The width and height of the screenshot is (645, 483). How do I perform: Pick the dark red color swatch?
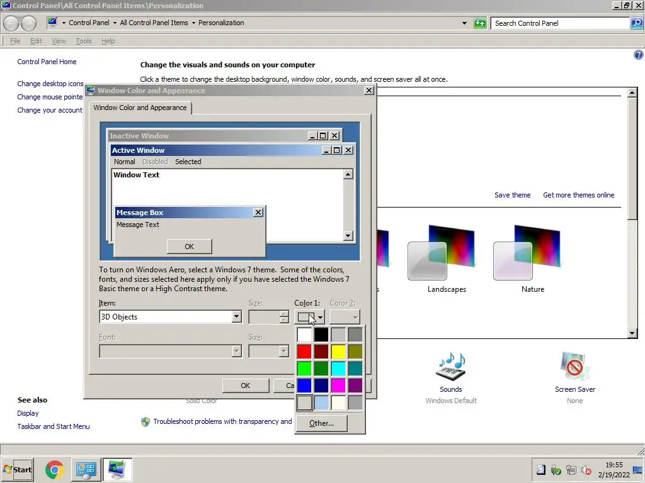coord(321,352)
